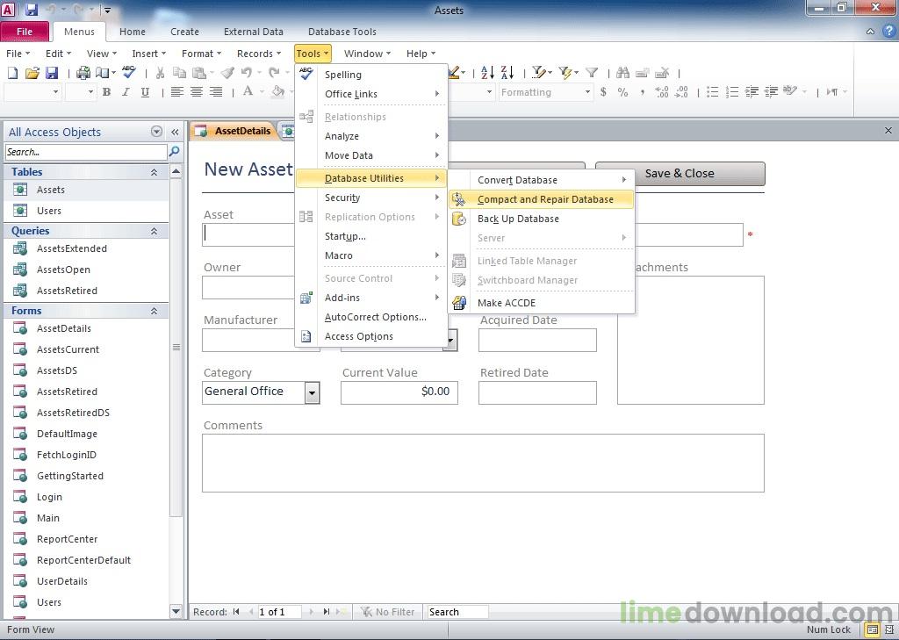The image size is (899, 640).
Task: Click the Print icon in the toolbar
Action: tap(83, 74)
